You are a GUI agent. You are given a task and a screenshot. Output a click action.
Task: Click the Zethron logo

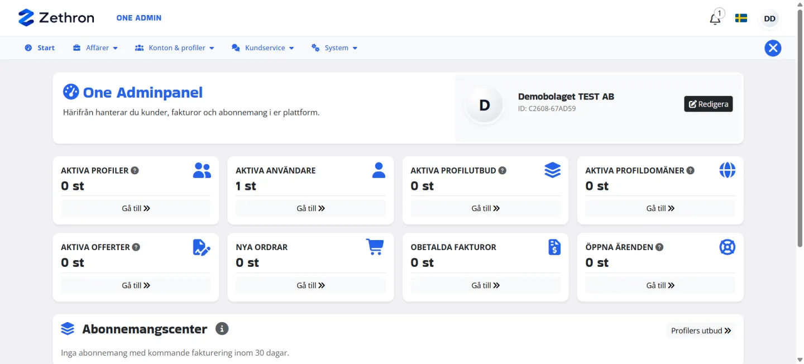coord(56,18)
